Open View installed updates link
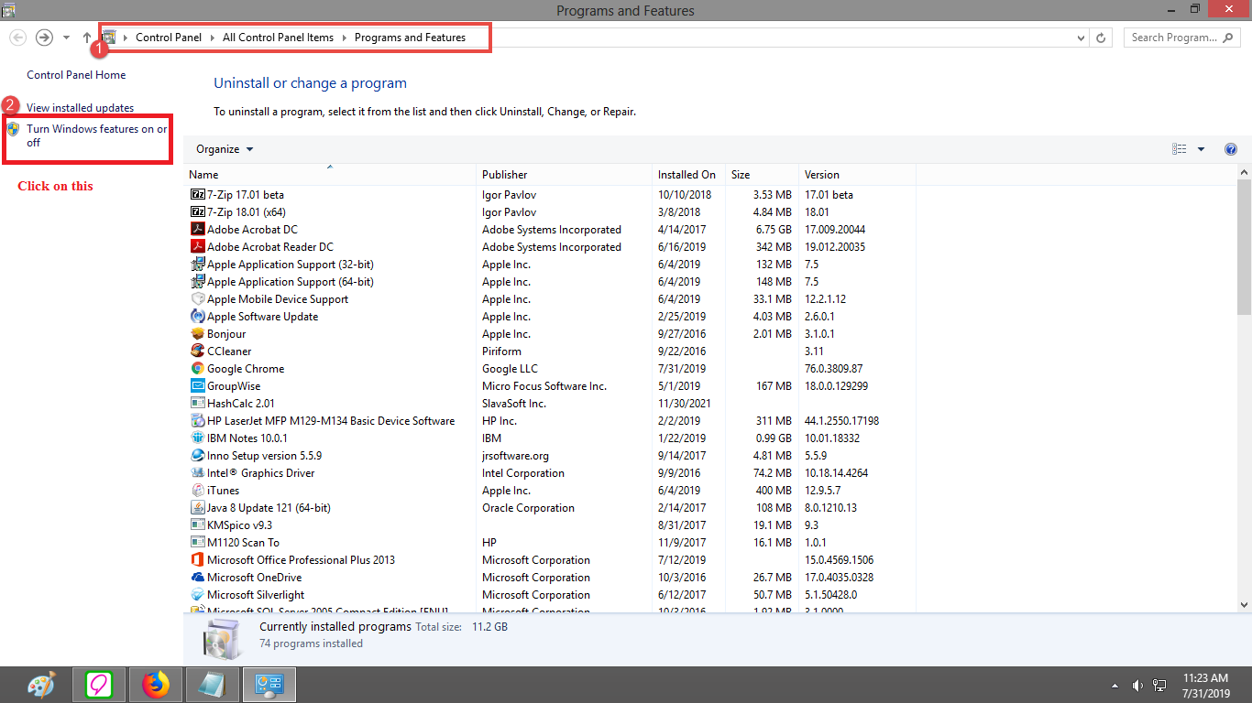1252x703 pixels. (x=80, y=108)
